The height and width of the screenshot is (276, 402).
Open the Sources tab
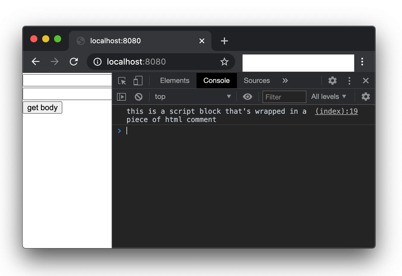coord(257,81)
